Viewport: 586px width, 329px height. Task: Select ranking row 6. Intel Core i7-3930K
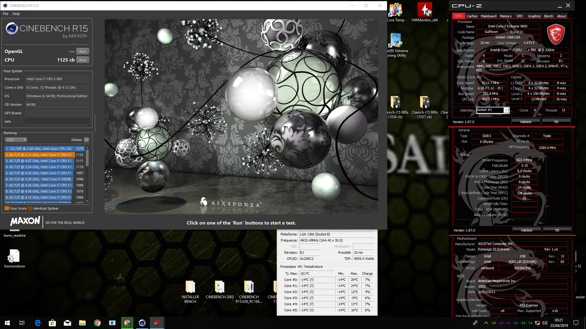[45, 179]
